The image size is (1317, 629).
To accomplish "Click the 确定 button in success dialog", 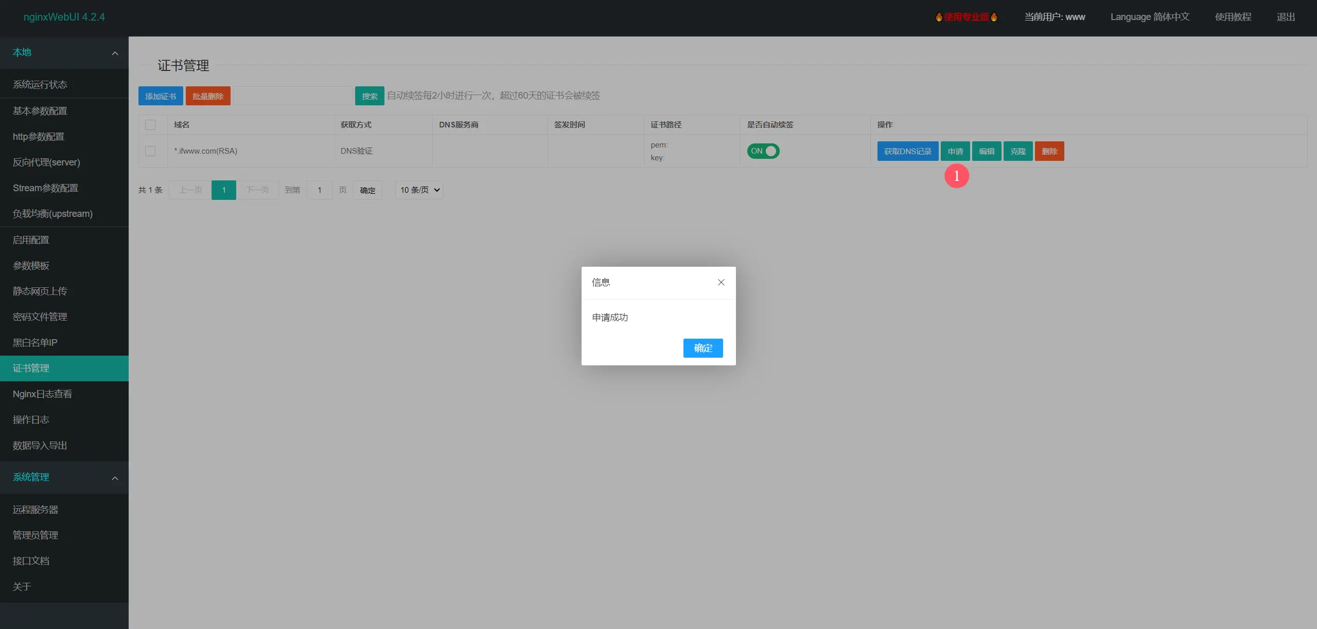I will (x=703, y=348).
